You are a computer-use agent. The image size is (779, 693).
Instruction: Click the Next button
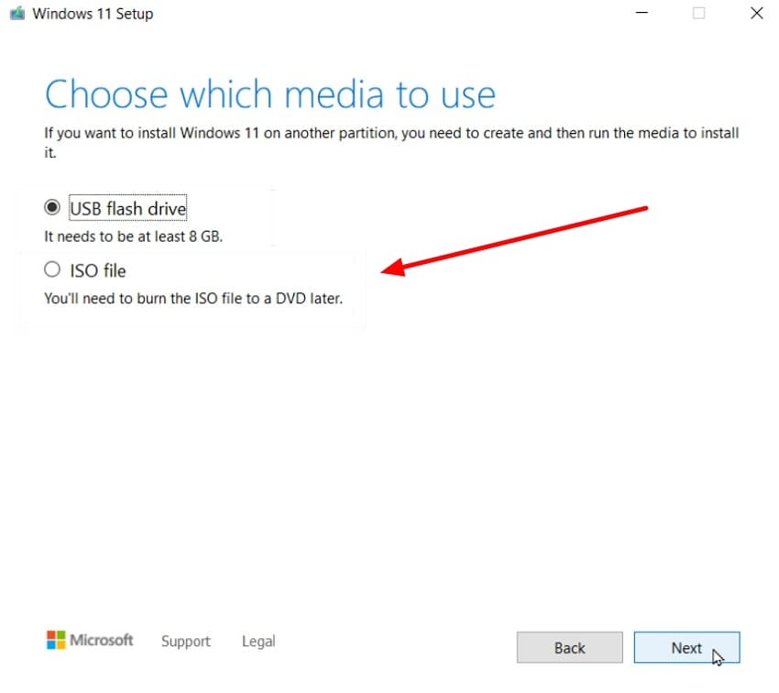pos(686,647)
